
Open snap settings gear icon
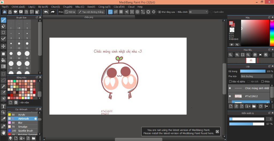[154, 12]
